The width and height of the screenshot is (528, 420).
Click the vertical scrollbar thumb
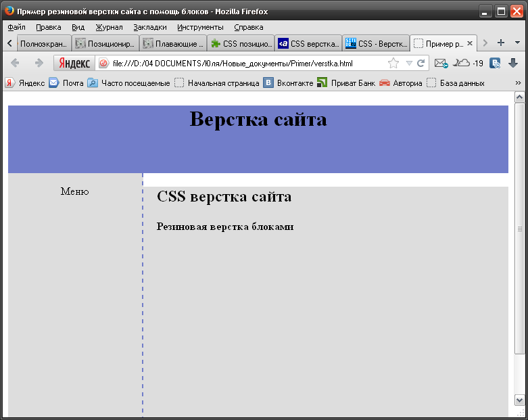(x=519, y=229)
